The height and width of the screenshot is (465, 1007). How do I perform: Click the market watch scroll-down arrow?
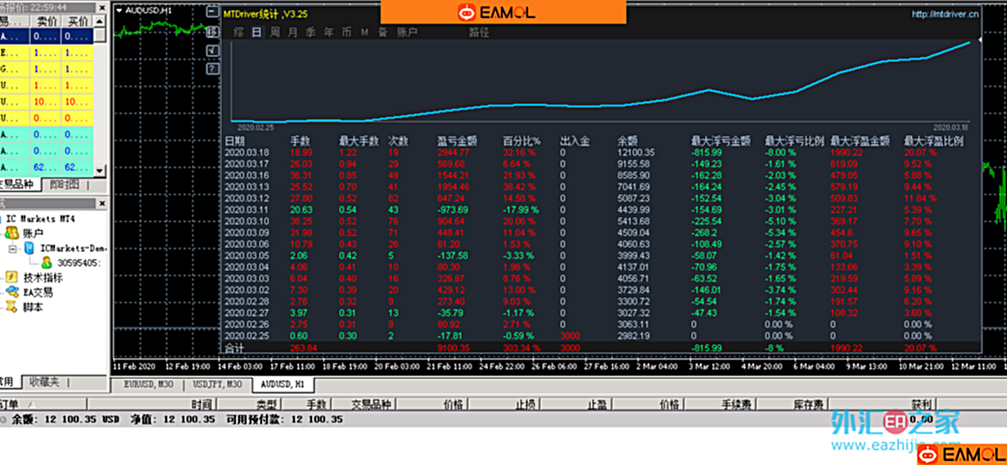(100, 170)
